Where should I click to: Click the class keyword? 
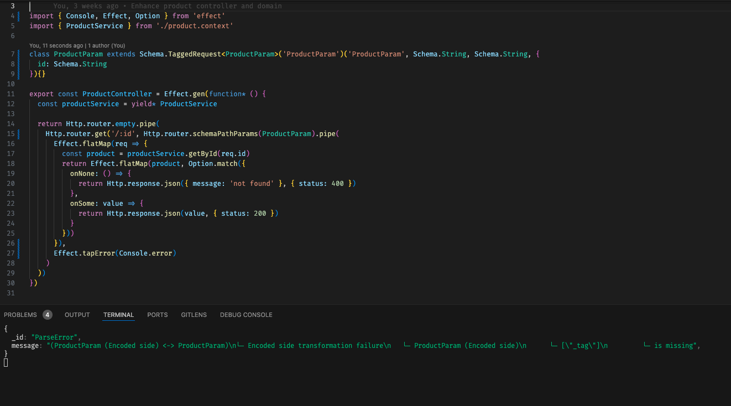pyautogui.click(x=39, y=54)
